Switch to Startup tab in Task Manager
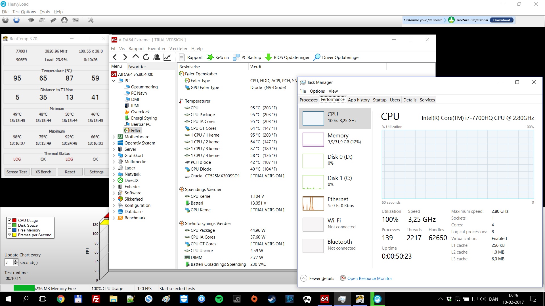The image size is (545, 306). [380, 100]
